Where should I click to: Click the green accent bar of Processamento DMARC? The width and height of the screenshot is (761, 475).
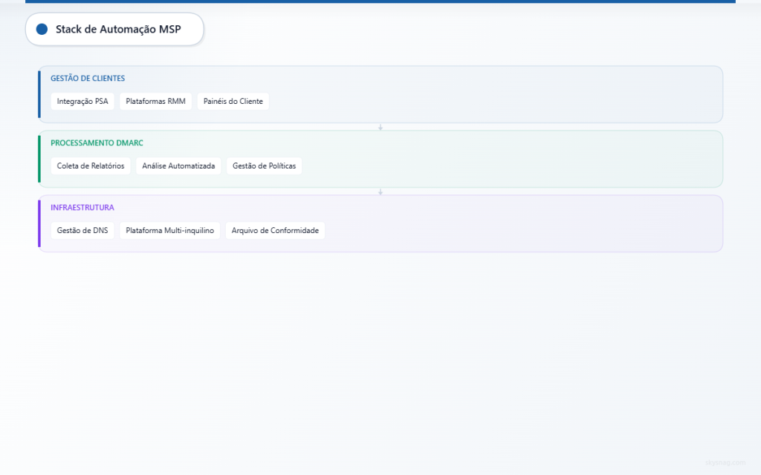pos(39,159)
